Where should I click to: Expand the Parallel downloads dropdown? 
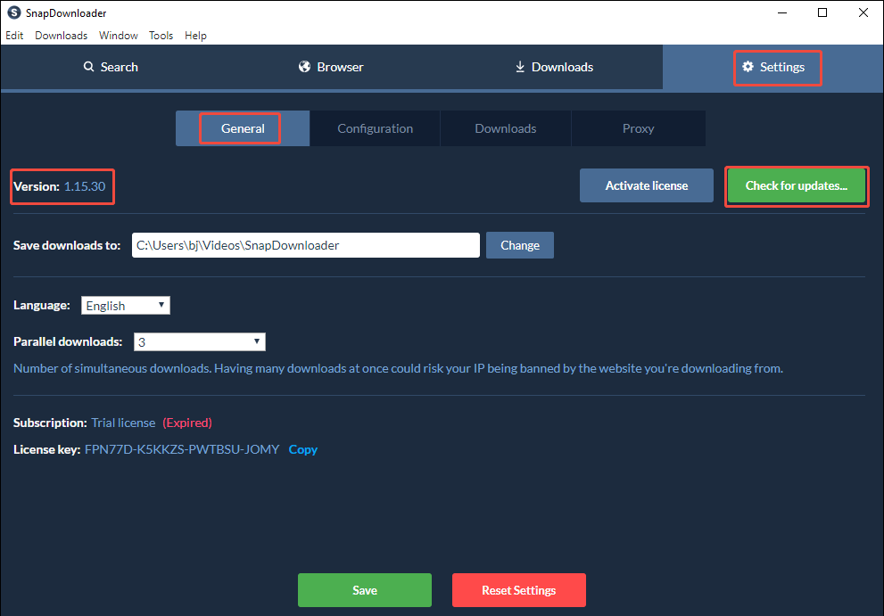[x=199, y=341]
